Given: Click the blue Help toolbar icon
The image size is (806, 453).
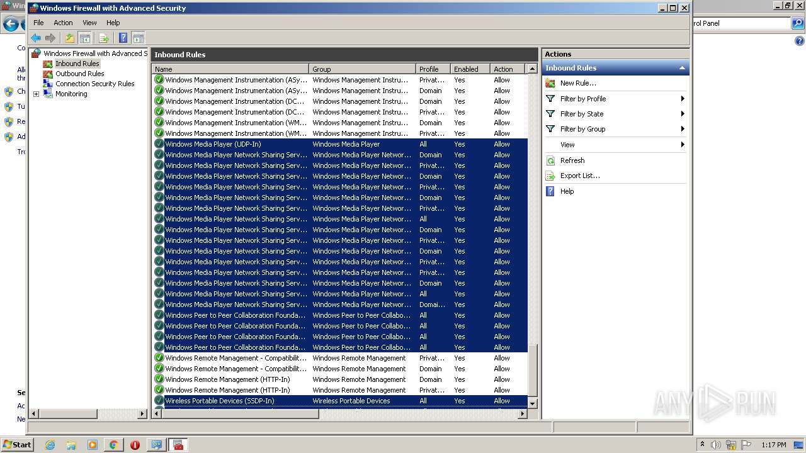Looking at the screenshot, I should tap(123, 38).
